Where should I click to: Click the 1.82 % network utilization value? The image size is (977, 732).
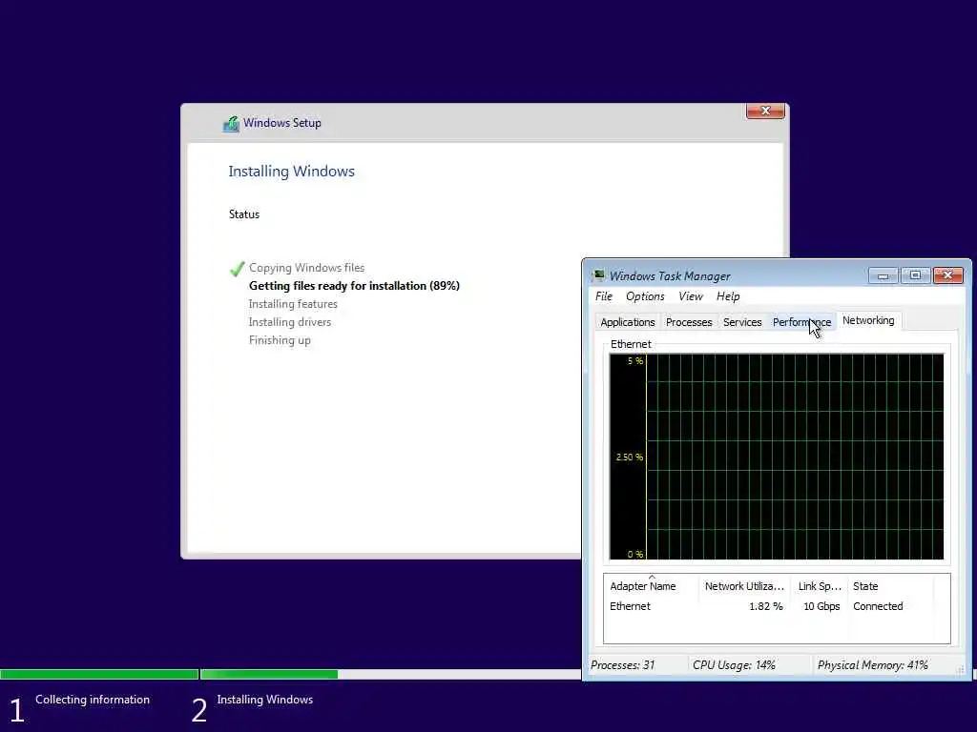point(766,606)
